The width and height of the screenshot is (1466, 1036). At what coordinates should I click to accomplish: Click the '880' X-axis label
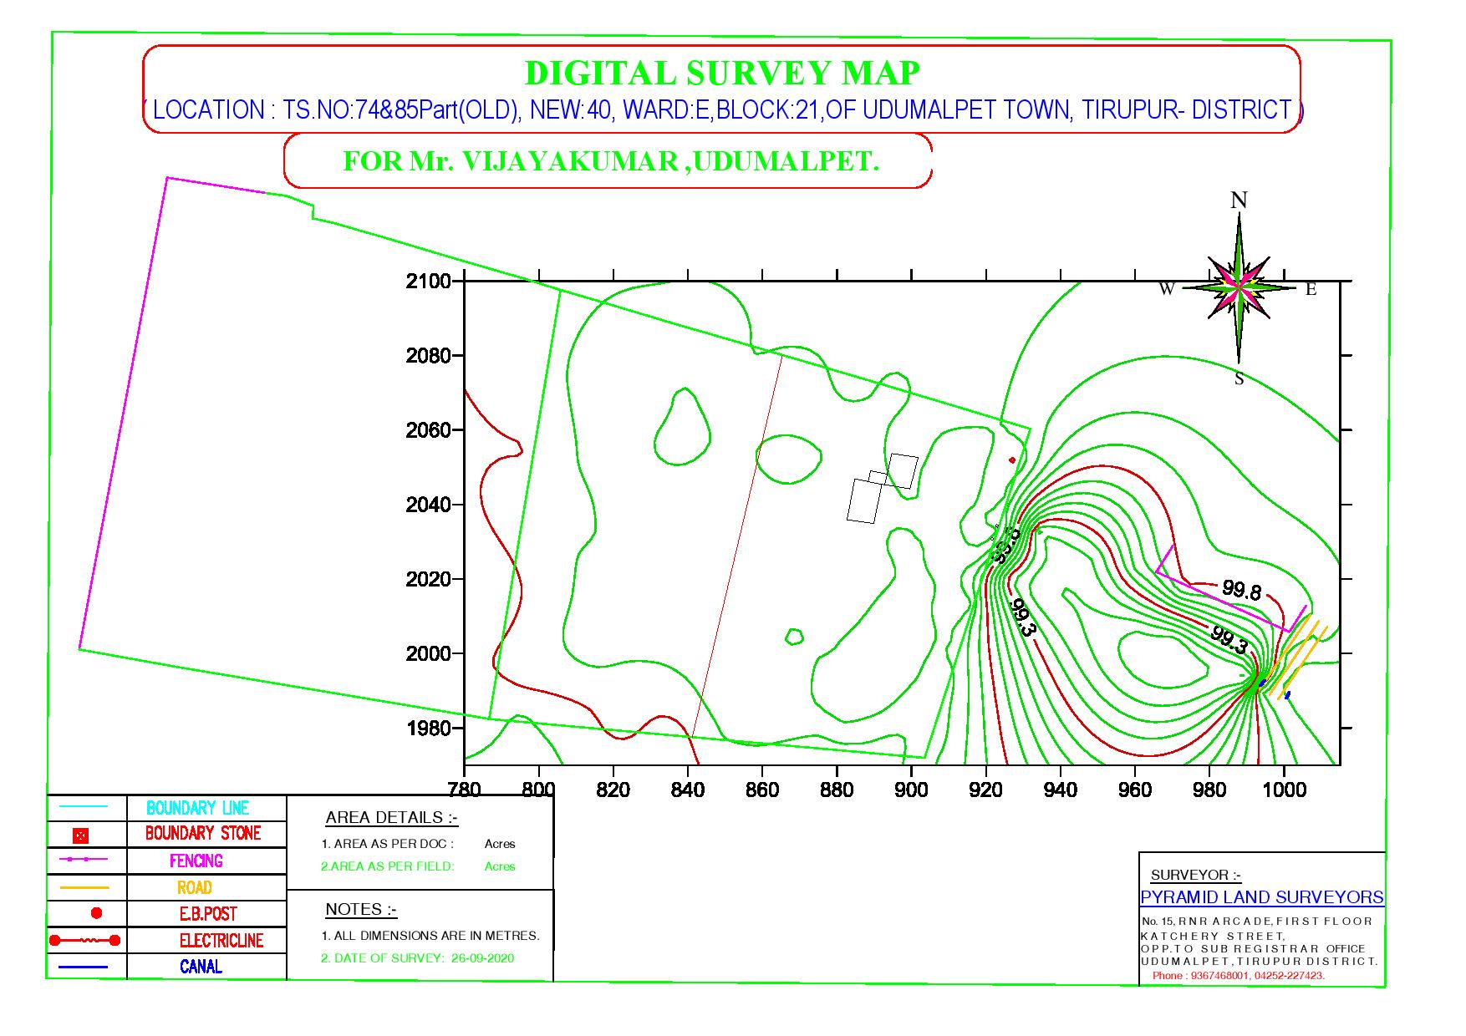pyautogui.click(x=837, y=790)
